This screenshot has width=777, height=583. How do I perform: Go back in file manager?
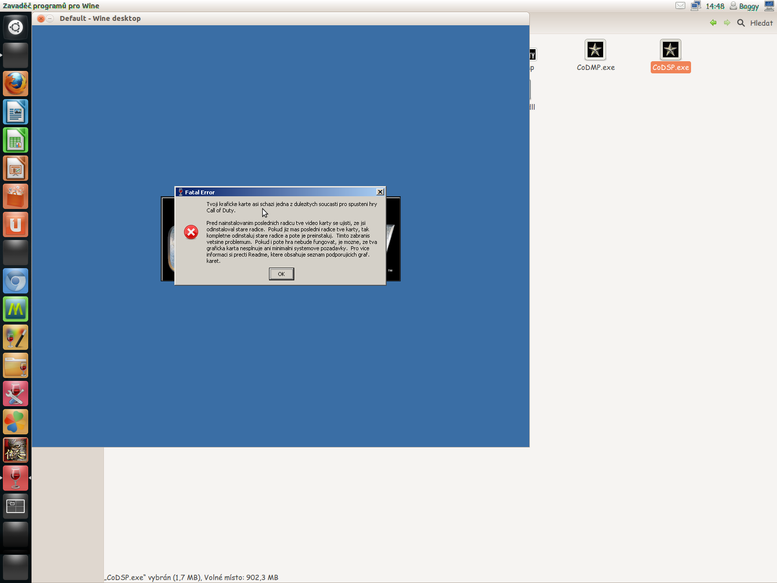click(x=713, y=23)
